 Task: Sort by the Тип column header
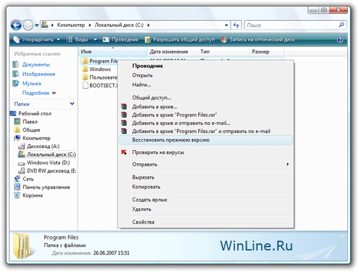click(223, 52)
